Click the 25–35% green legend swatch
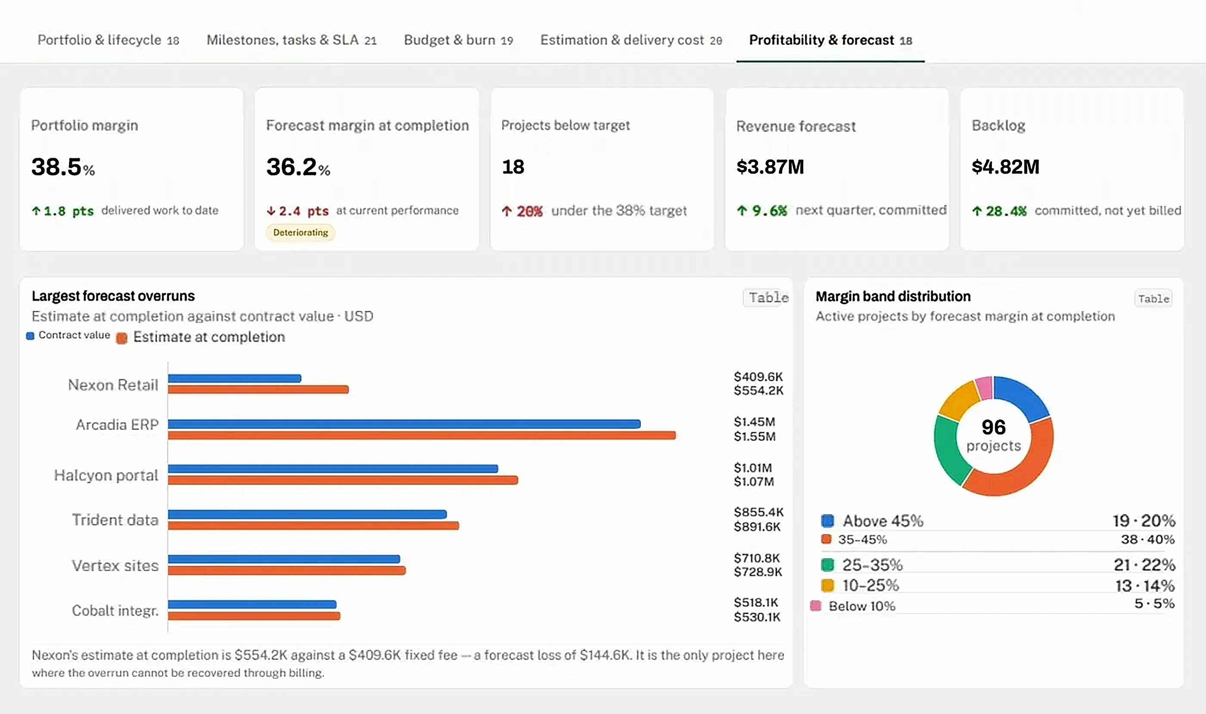This screenshot has height=714, width=1206. [x=827, y=565]
